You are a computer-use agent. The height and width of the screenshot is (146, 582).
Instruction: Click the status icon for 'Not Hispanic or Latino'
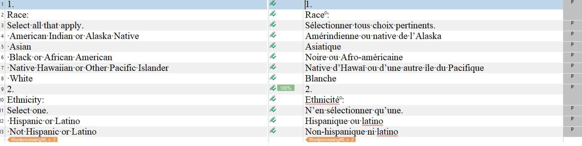click(273, 131)
